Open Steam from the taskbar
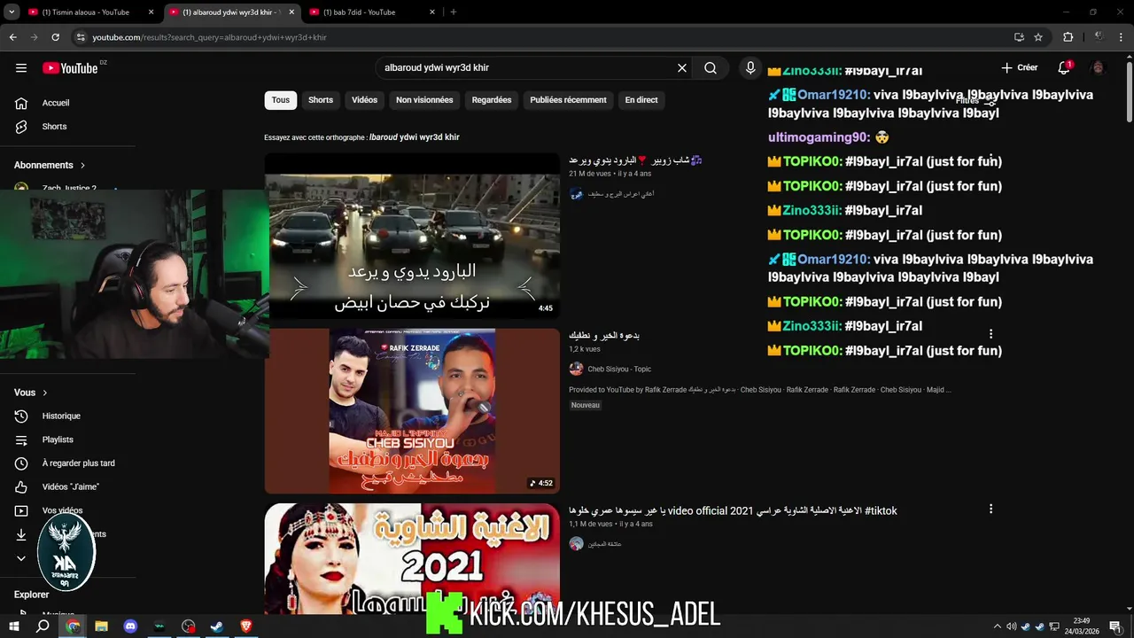 coord(217,626)
